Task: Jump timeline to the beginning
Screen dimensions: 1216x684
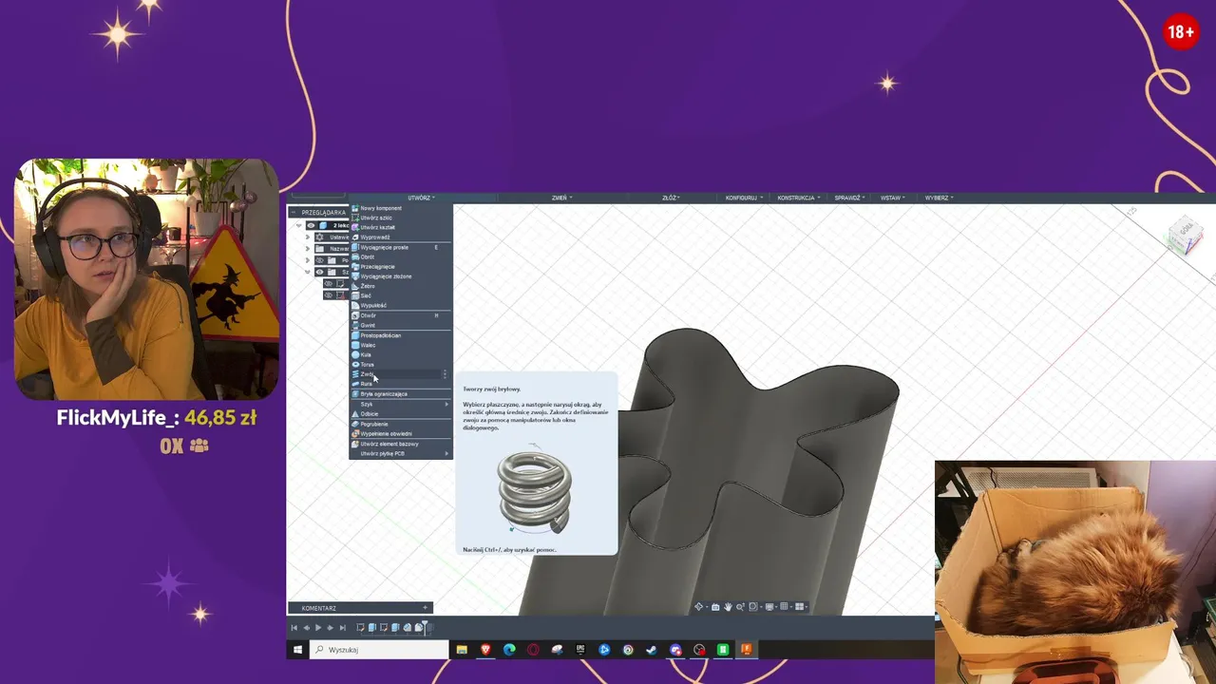Action: click(294, 627)
